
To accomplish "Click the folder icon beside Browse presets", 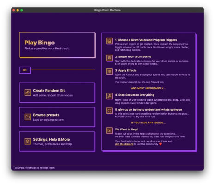I will point(27,117).
